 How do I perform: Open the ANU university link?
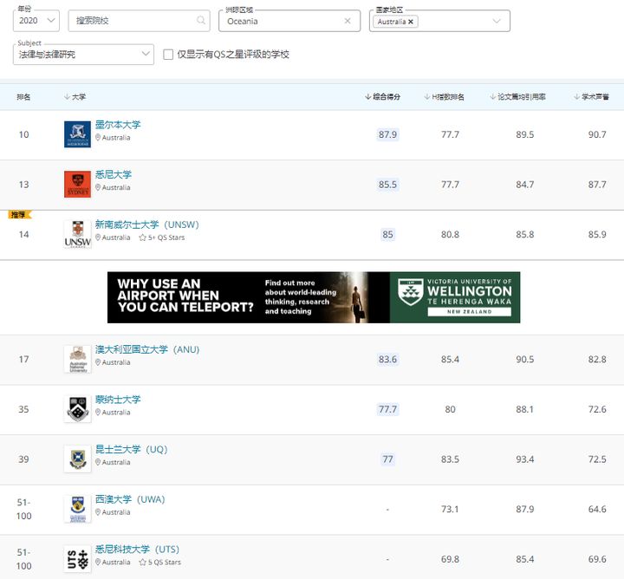147,349
